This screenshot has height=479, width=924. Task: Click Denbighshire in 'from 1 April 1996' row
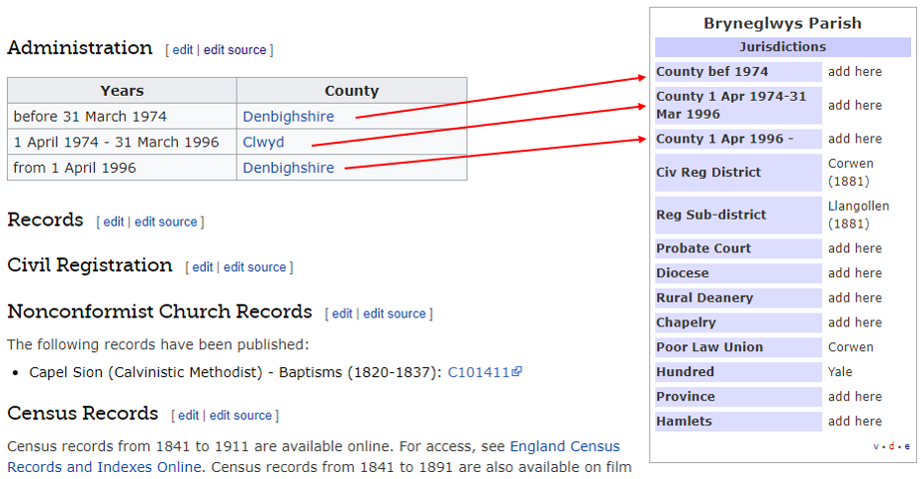[x=288, y=169]
